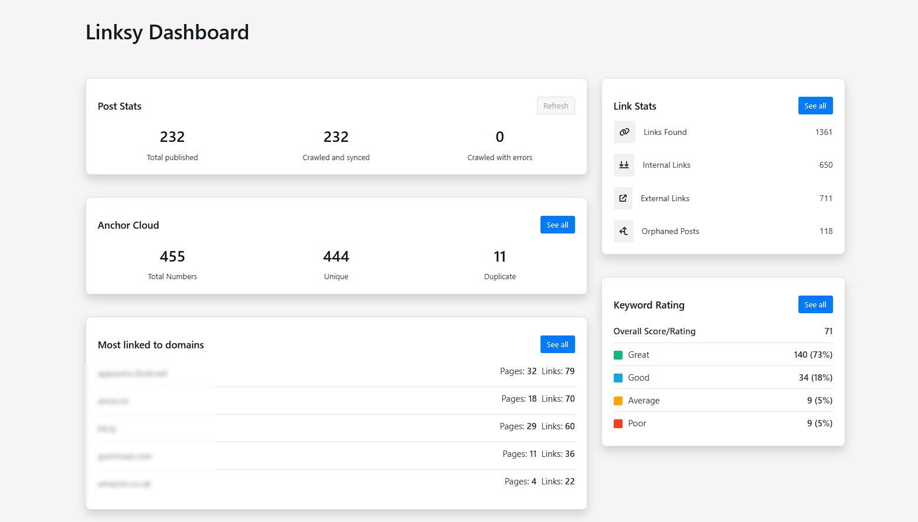Select the red square next to Poor

point(618,423)
